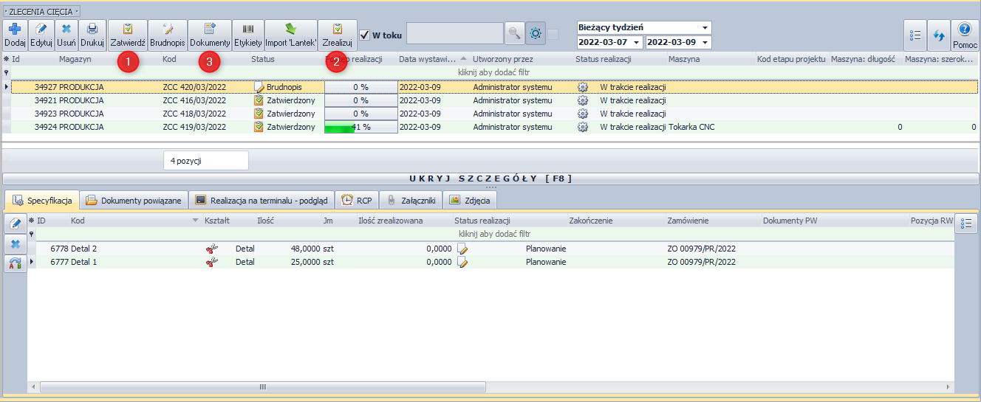The width and height of the screenshot is (981, 402).
Task: Toggle the gear filter settings button
Action: [535, 33]
